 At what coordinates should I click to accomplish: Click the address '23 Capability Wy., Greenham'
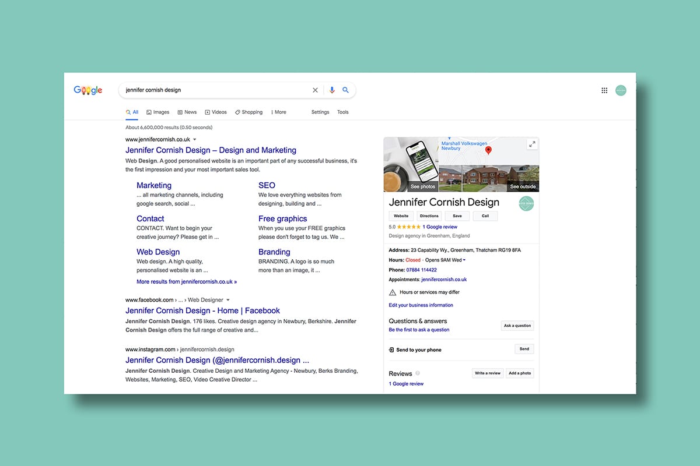click(x=466, y=250)
